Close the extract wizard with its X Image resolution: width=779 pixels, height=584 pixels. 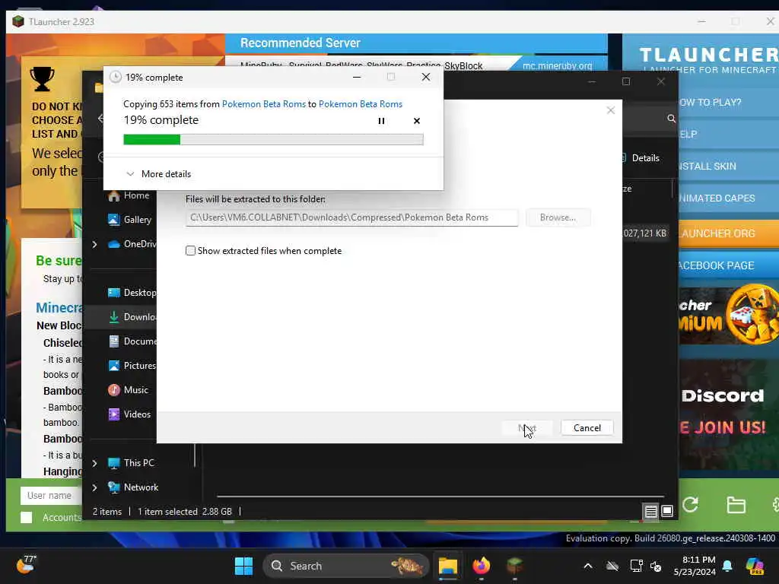click(x=611, y=110)
